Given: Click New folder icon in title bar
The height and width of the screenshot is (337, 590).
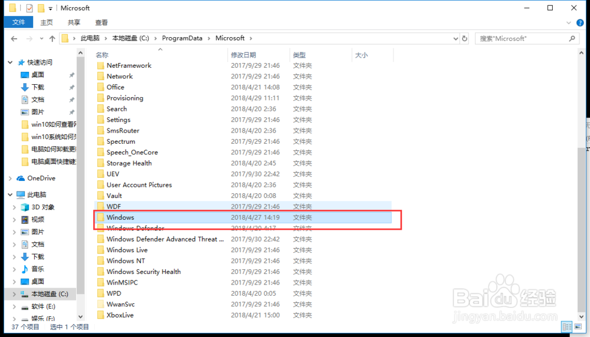Looking at the screenshot, I should [41, 8].
